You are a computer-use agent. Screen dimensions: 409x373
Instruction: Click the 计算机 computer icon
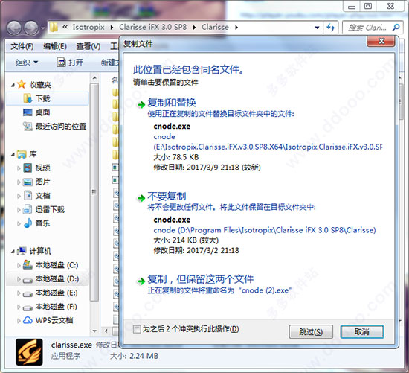[x=22, y=251]
